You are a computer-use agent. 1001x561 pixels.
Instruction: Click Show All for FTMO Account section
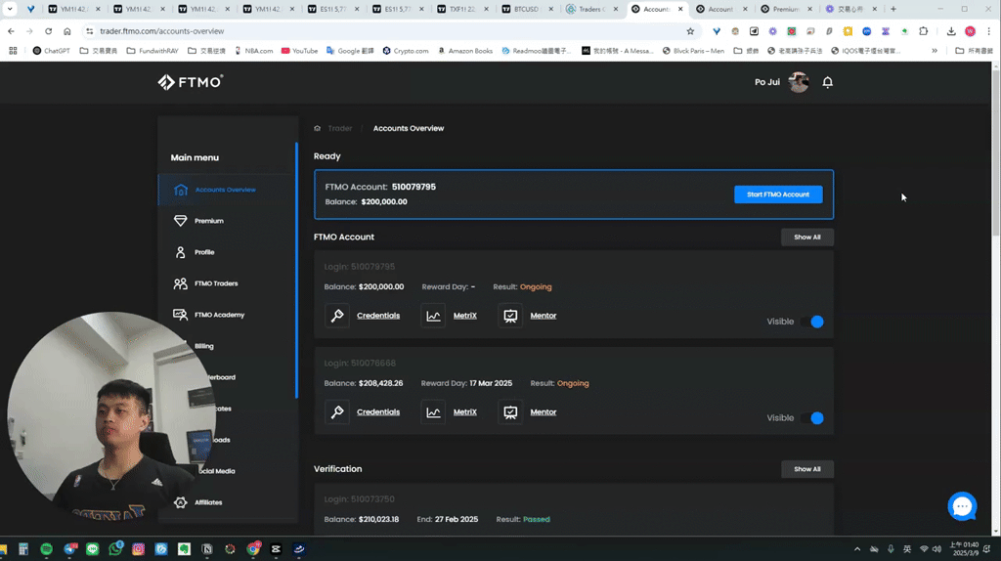(x=806, y=237)
